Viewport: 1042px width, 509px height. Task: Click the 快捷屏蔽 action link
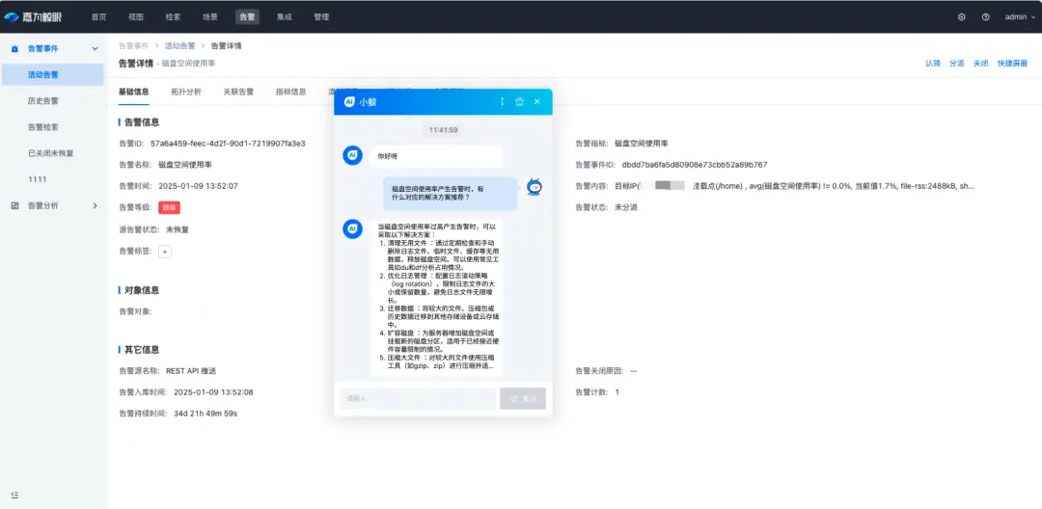coord(1013,64)
